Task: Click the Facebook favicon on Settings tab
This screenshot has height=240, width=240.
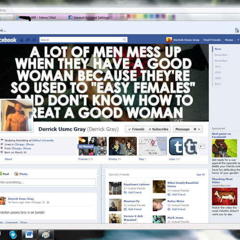Action: coord(71,17)
